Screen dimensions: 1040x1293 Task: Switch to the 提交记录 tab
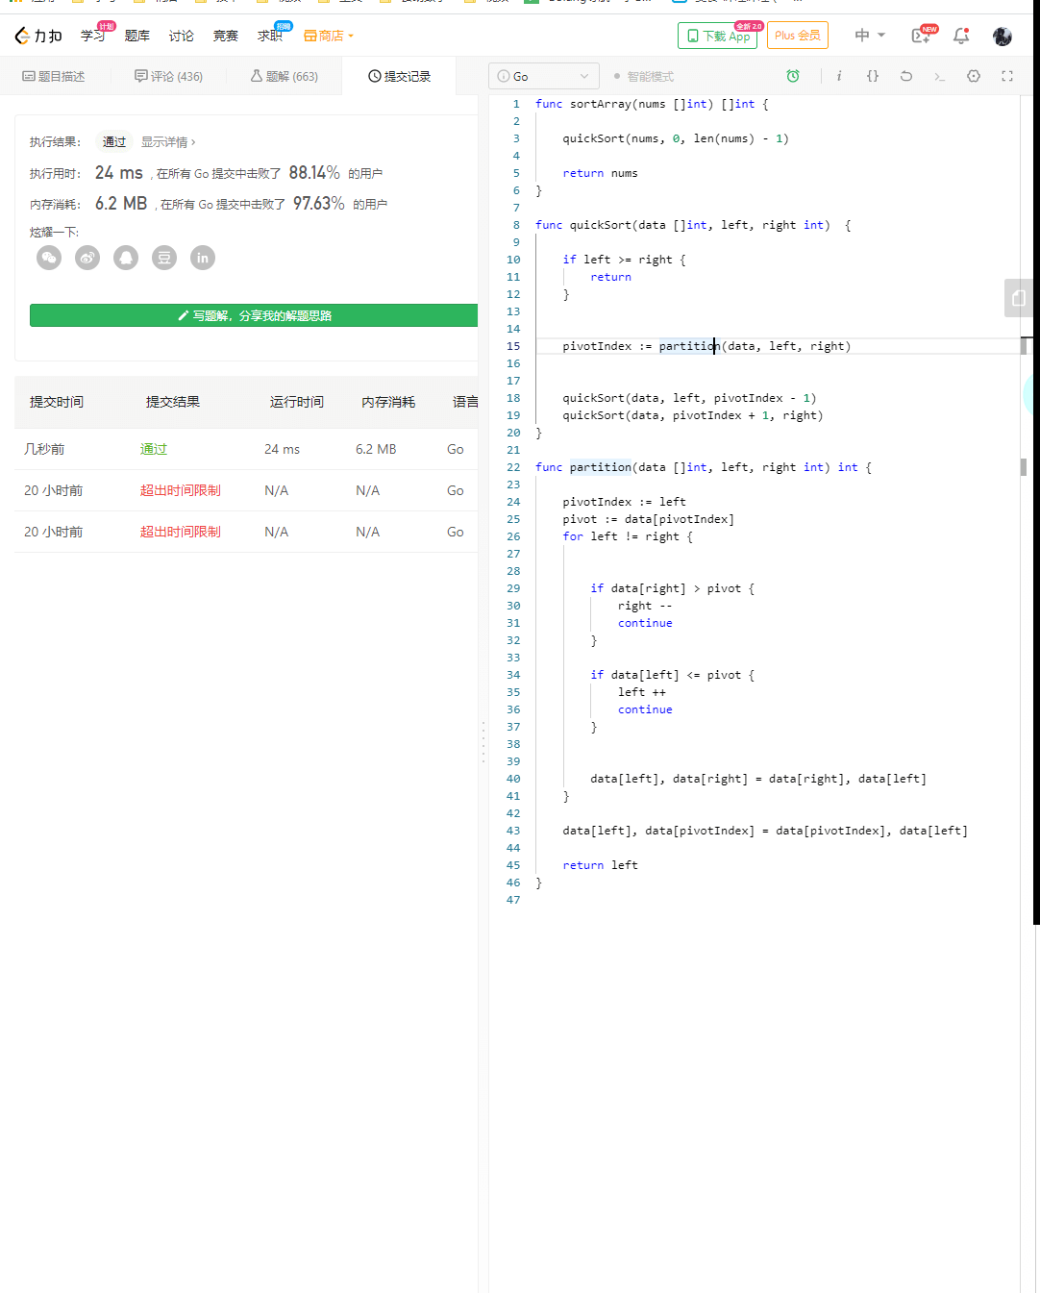tap(399, 76)
